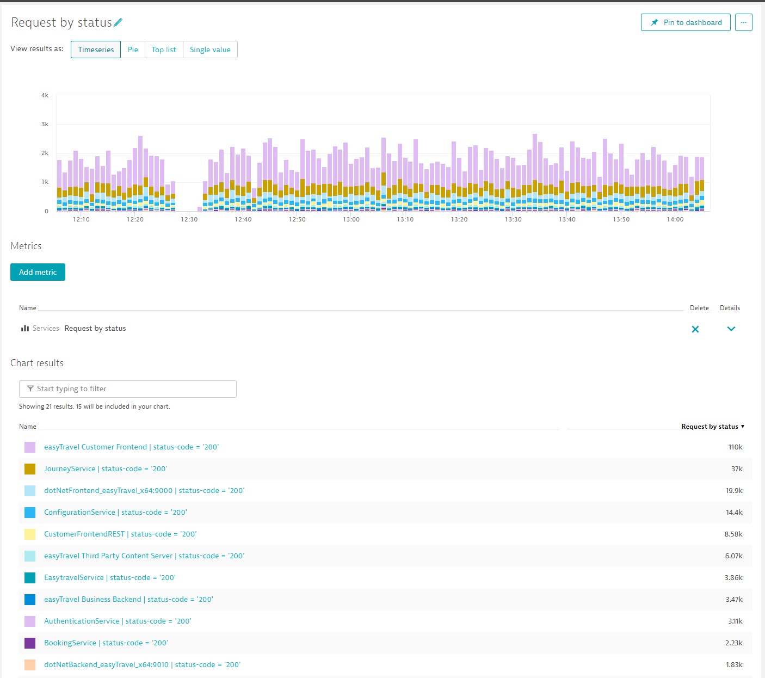This screenshot has height=678, width=765.
Task: Click the pin icon in Pin to dashboard
Action: [655, 22]
